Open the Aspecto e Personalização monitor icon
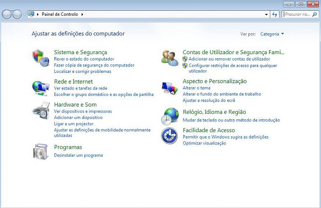 coord(169,88)
